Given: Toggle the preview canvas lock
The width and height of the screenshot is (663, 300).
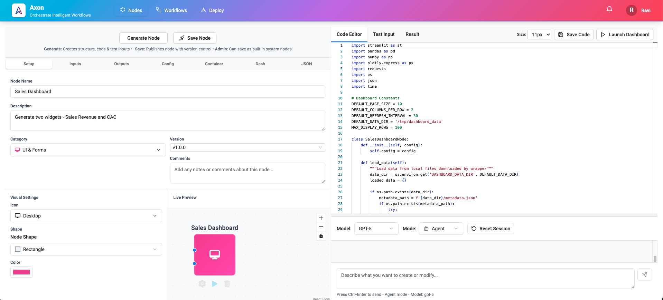Looking at the screenshot, I should tap(321, 236).
